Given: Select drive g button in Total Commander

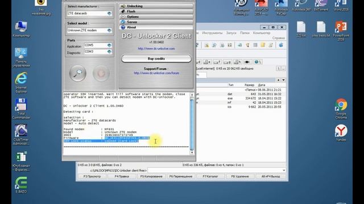Looking at the screenshot, I should point(227,62).
